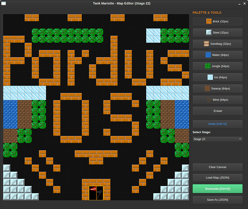The image size is (248, 209).
Task: Click the ice block beside top-right jungle
Action: tap(153, 36)
